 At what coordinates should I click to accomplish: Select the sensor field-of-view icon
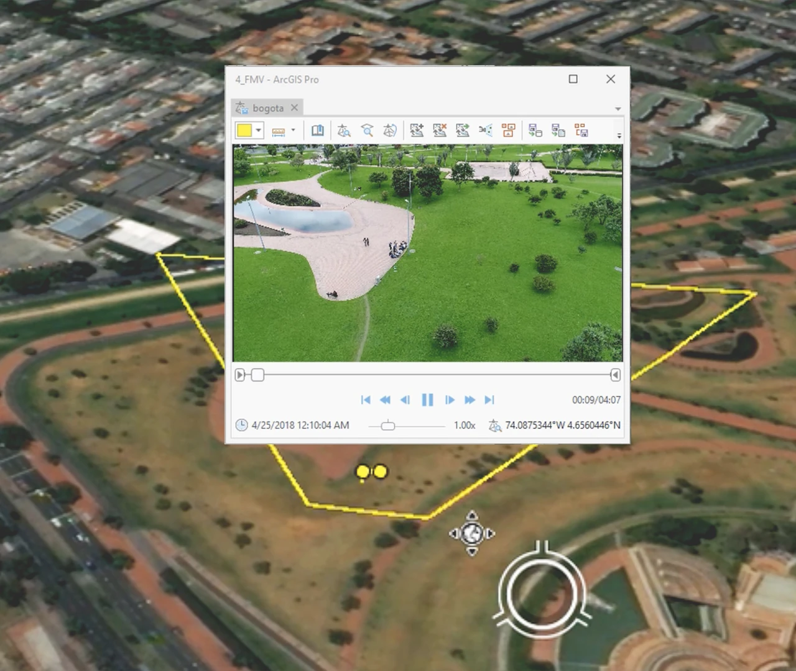(486, 130)
